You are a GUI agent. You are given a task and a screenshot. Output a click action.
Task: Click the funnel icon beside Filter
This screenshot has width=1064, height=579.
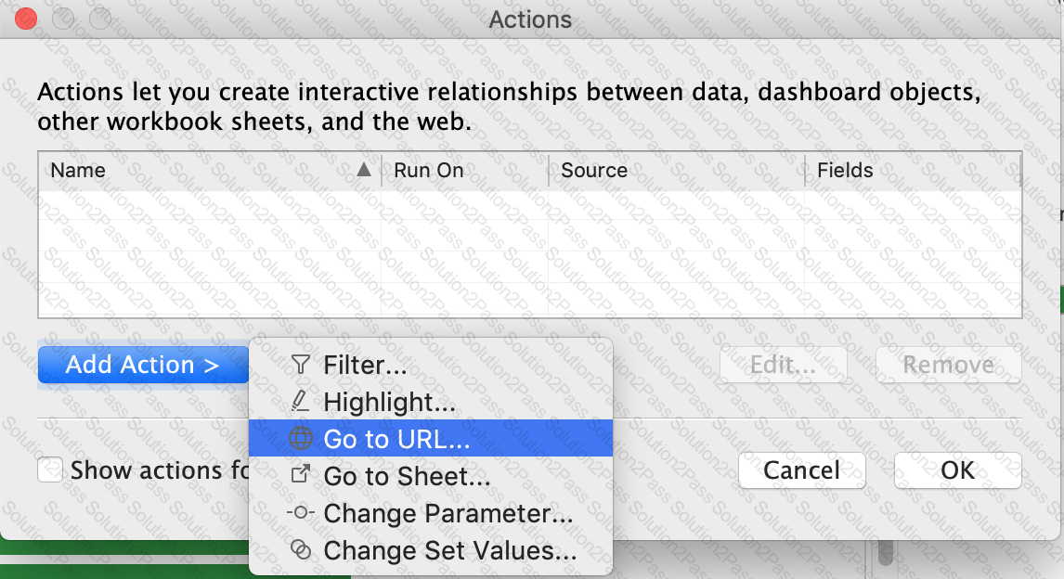coord(300,365)
